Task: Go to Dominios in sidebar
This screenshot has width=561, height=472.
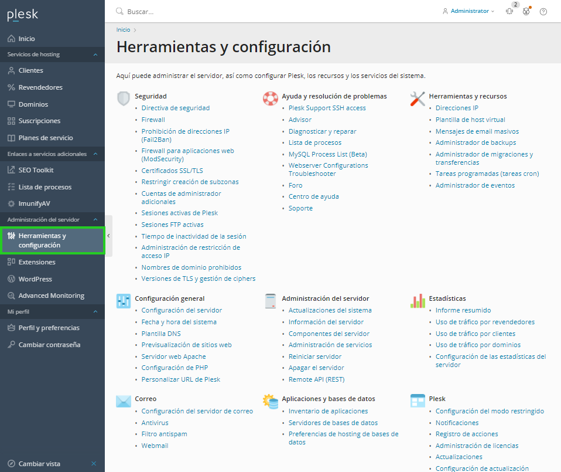Action: click(x=33, y=104)
